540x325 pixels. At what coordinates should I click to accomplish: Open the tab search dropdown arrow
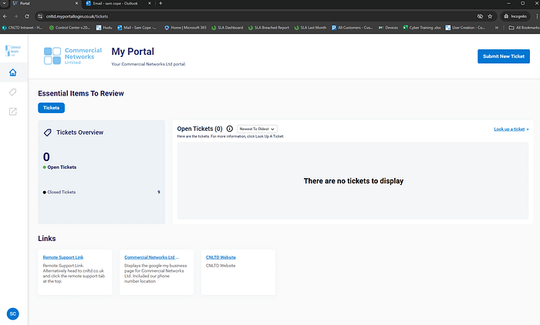coord(4,3)
